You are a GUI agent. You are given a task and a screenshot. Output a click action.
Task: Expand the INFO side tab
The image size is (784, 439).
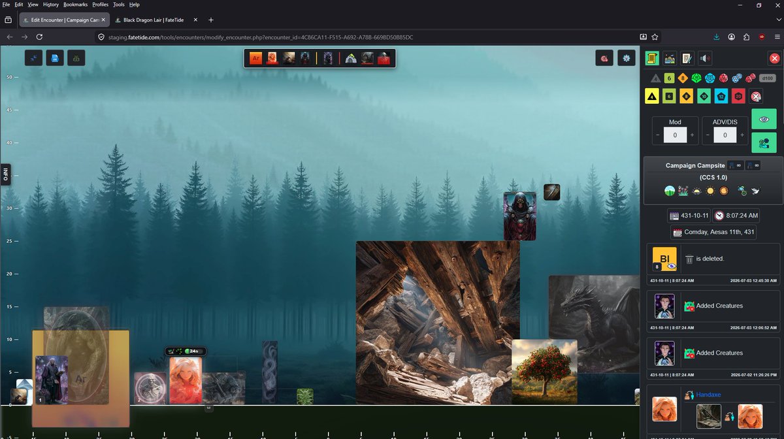(x=5, y=174)
